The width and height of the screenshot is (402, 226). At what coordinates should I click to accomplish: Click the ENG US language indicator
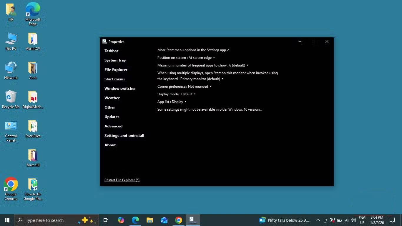pyautogui.click(x=362, y=220)
